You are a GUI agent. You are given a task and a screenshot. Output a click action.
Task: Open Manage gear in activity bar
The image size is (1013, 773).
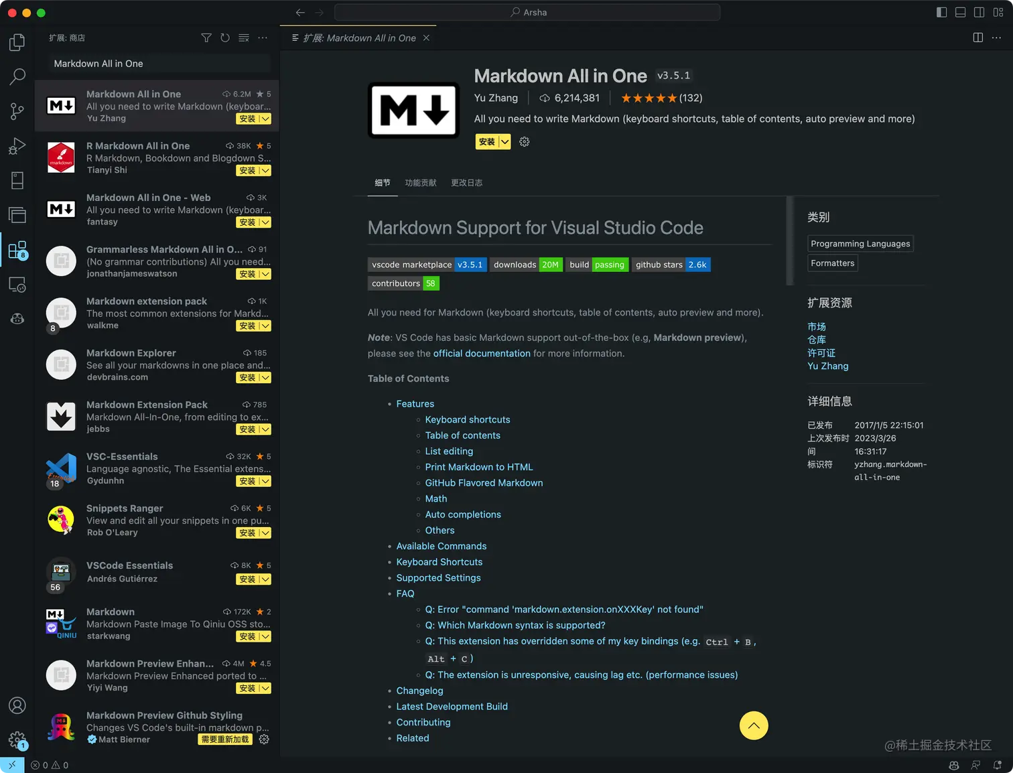(17, 740)
